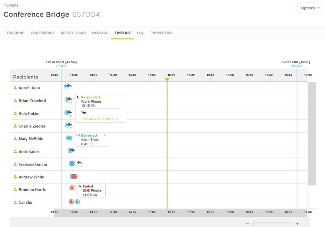Click the green current-time marker above the timeline
Screen dimensions: 325x227
point(167,79)
